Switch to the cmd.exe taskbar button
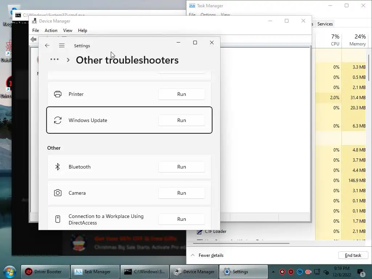 pos(145,272)
